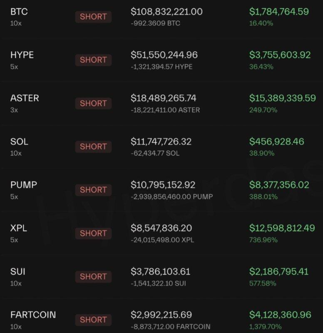323x333 pixels.
Task: Select the XPL ticker name
Action: [x=18, y=228]
